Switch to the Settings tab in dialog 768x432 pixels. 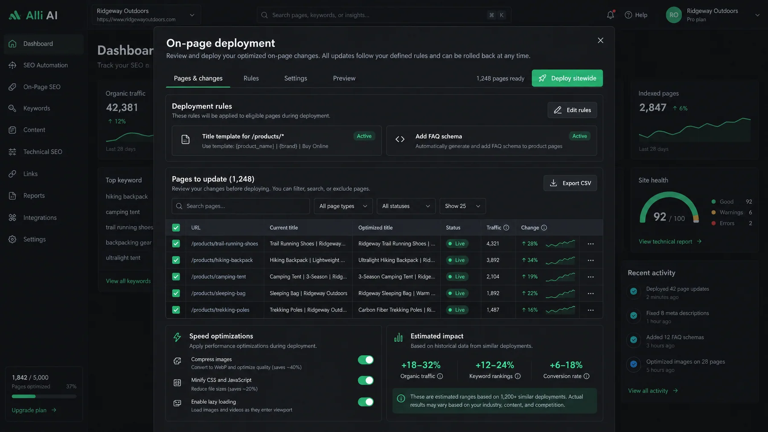[296, 79]
